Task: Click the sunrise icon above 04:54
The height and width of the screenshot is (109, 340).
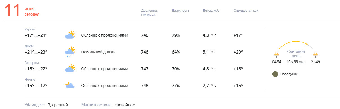Action: pos(276,54)
